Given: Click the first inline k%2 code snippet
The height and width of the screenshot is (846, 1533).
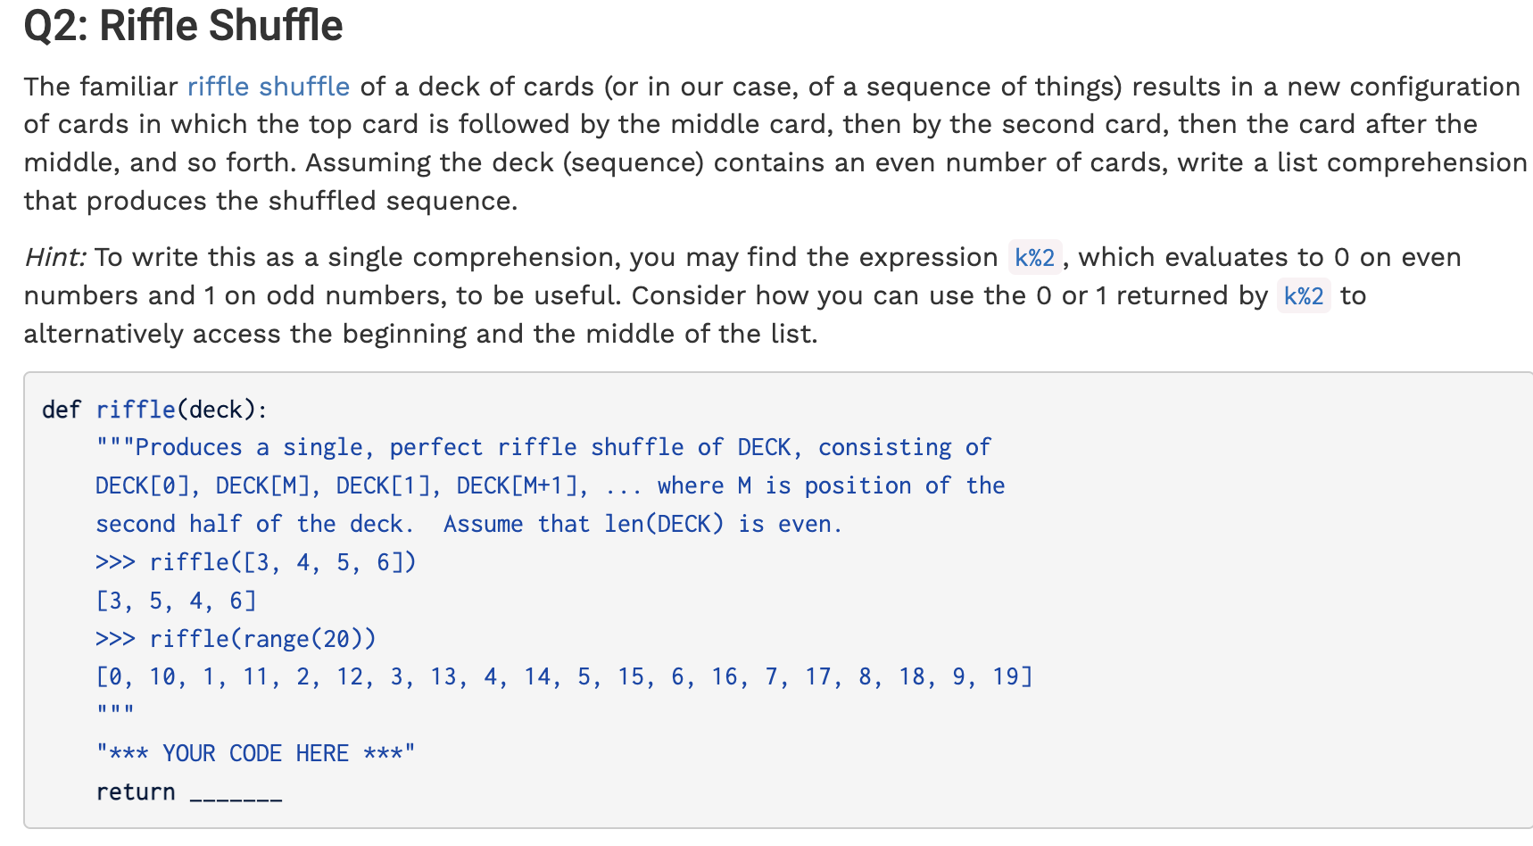Looking at the screenshot, I should [1034, 258].
